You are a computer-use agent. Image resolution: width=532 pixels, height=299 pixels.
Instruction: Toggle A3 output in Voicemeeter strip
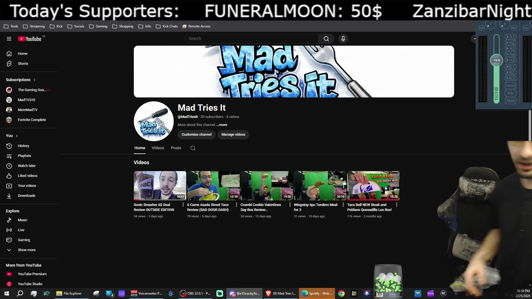coord(510,49)
